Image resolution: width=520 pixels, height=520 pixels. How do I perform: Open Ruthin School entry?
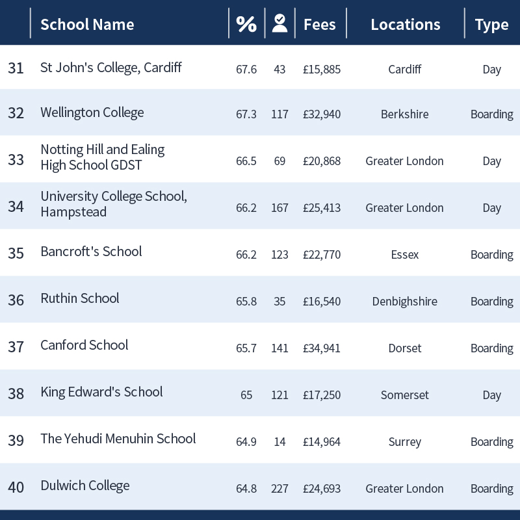[x=79, y=298]
